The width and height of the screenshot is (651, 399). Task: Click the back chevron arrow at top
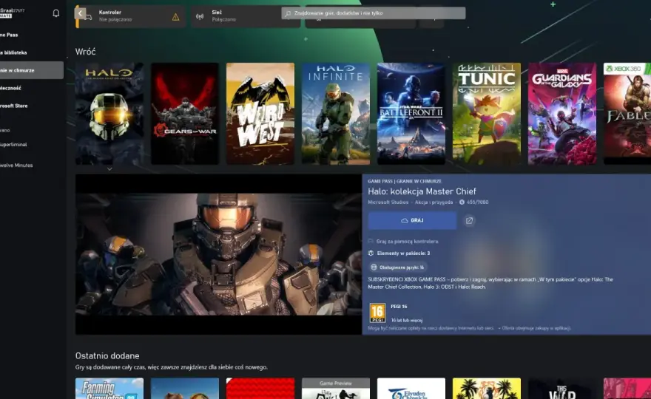pyautogui.click(x=80, y=13)
